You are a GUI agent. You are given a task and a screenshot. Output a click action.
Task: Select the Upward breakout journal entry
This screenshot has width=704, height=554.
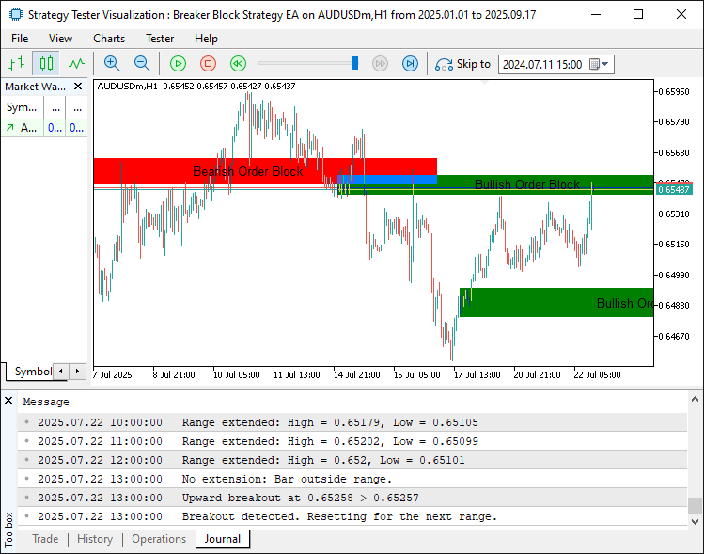pos(352,498)
